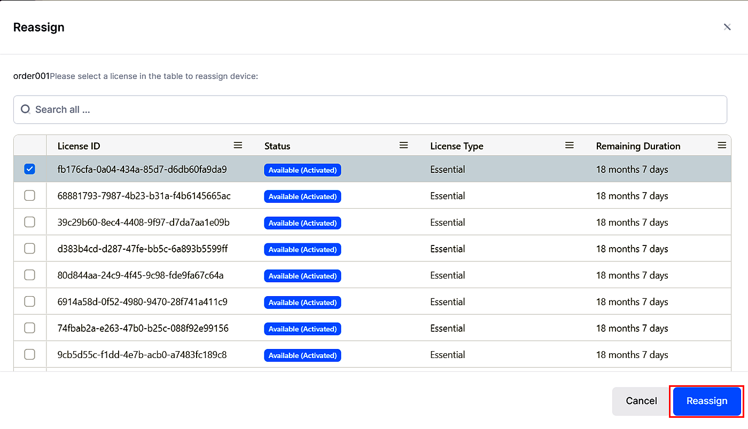
Task: Click the Reassign dialog title
Action: point(39,27)
